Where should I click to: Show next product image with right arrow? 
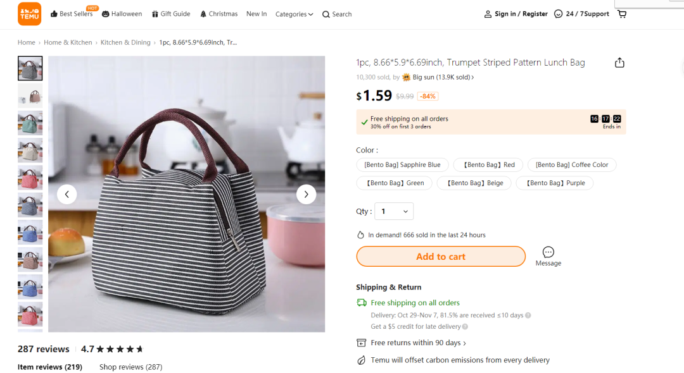(306, 194)
